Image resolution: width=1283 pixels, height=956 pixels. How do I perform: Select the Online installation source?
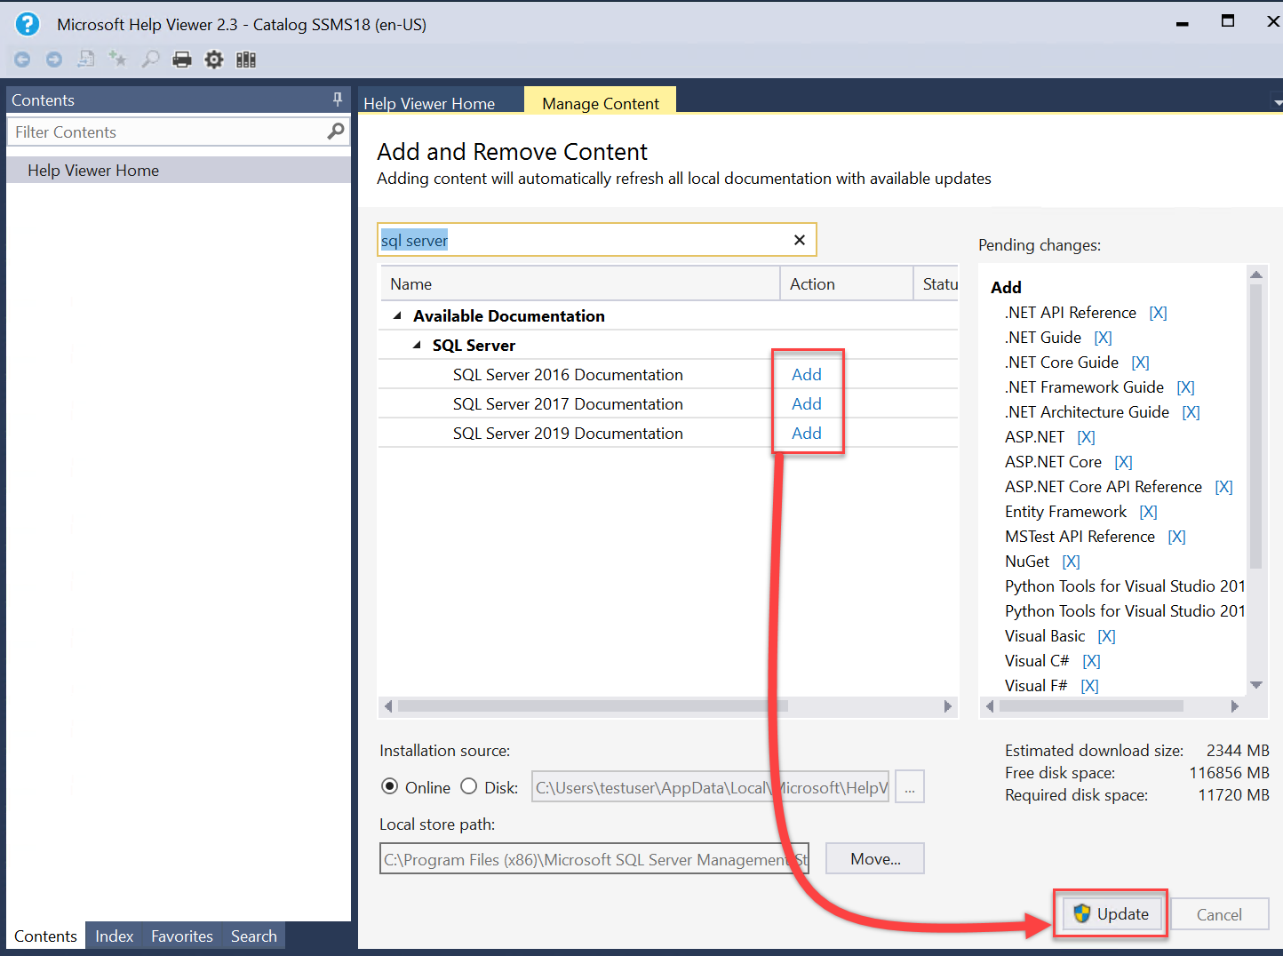[390, 787]
